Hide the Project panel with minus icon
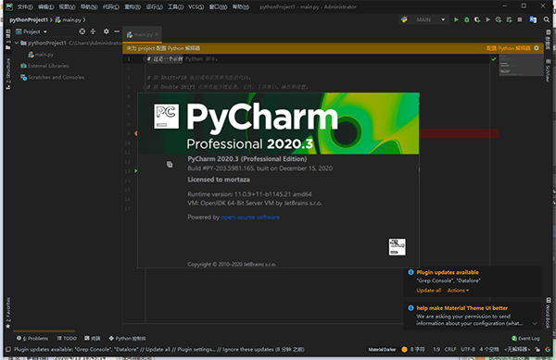The width and height of the screenshot is (556, 360). (117, 31)
